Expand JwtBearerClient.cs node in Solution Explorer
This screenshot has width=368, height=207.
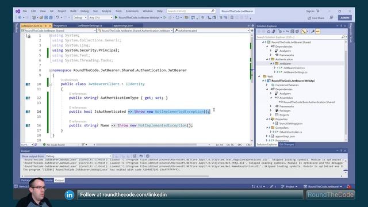click(x=275, y=68)
